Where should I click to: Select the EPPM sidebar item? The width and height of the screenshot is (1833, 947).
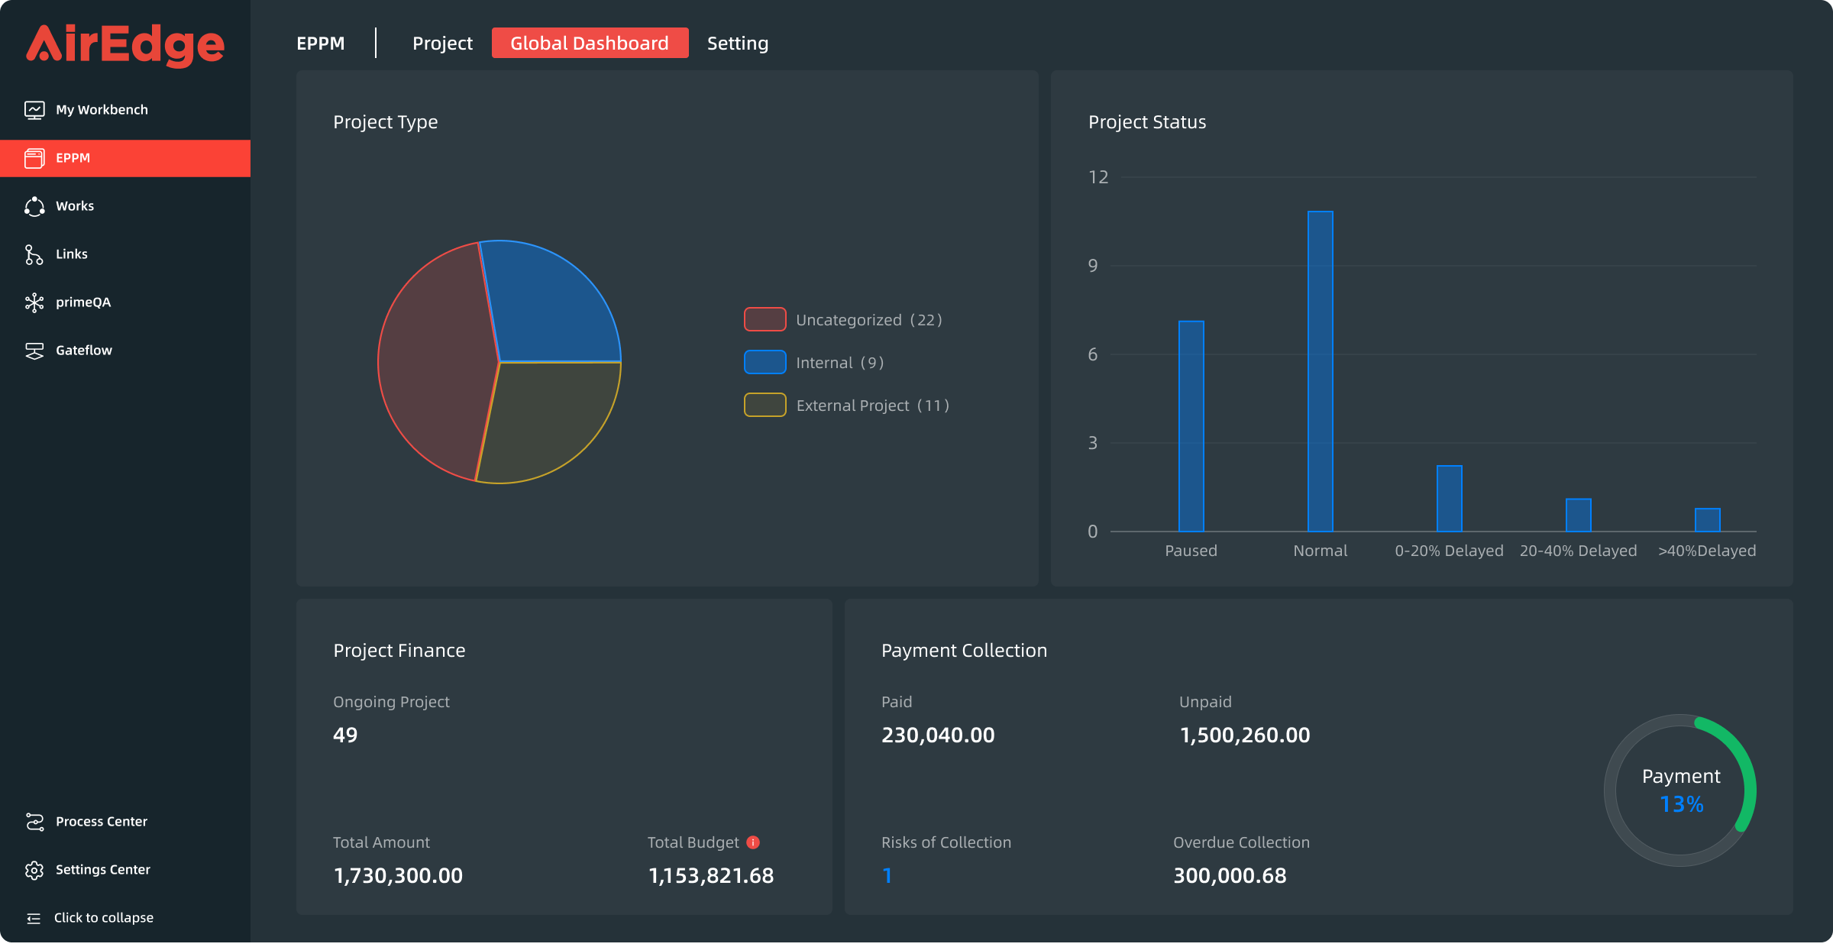coord(125,158)
